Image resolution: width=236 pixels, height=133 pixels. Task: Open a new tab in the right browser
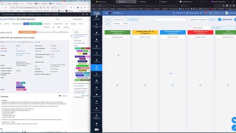[x=201, y=1]
